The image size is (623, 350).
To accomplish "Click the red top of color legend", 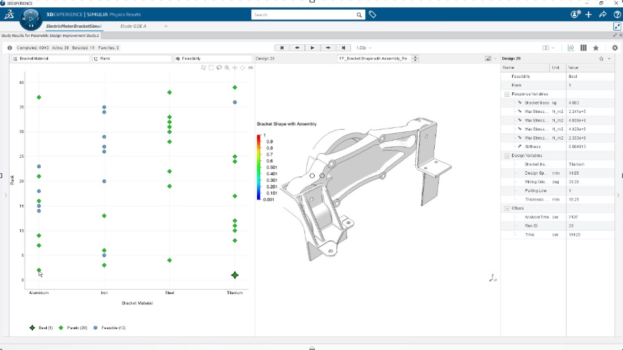I will click(x=259, y=137).
